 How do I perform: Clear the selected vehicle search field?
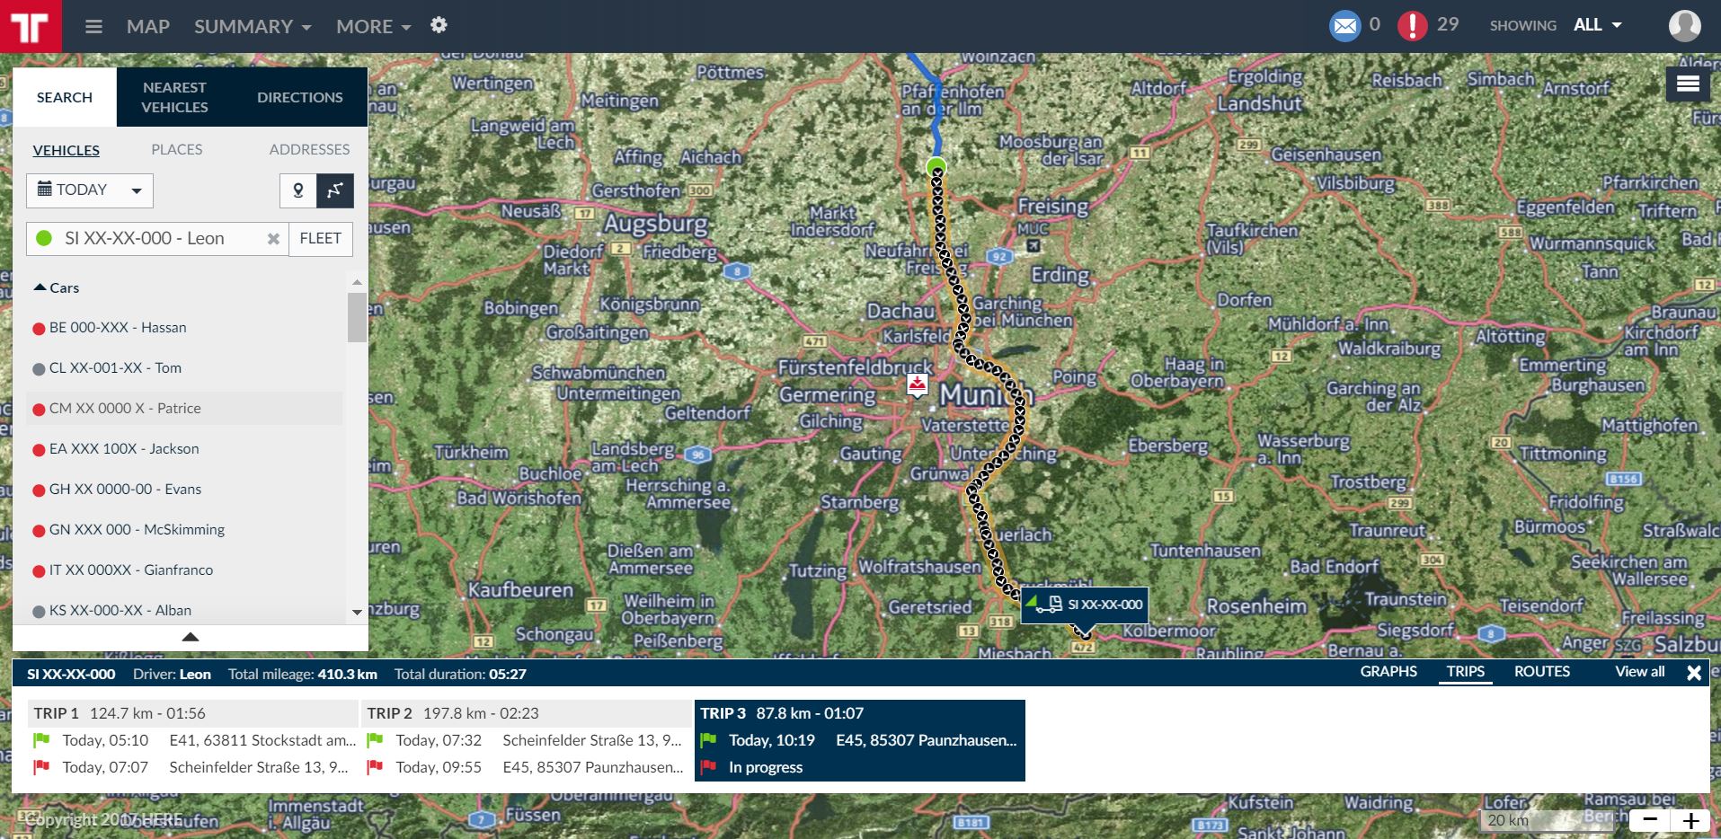pyautogui.click(x=273, y=239)
